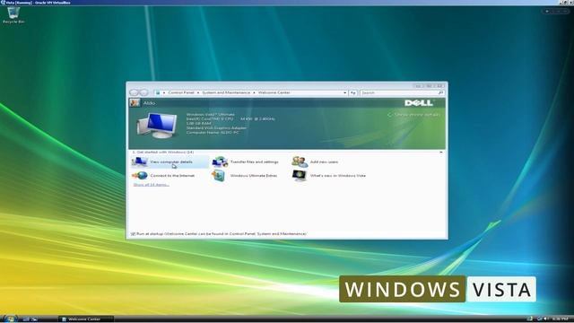Click the Transfer files and settings label
Viewport: 574px width, 323px height.
tap(254, 161)
